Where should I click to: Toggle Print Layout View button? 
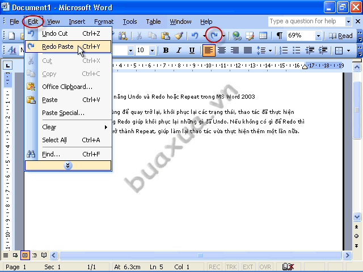click(x=25, y=256)
